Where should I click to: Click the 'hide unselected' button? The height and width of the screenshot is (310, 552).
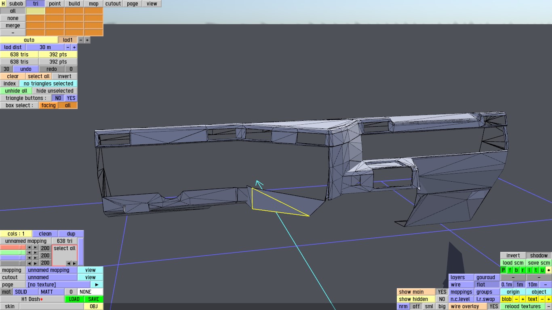(x=55, y=91)
